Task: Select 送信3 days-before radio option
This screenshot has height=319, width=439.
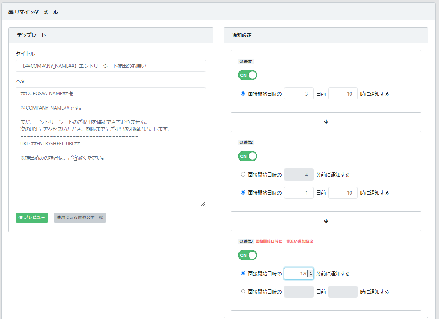Action: click(243, 291)
